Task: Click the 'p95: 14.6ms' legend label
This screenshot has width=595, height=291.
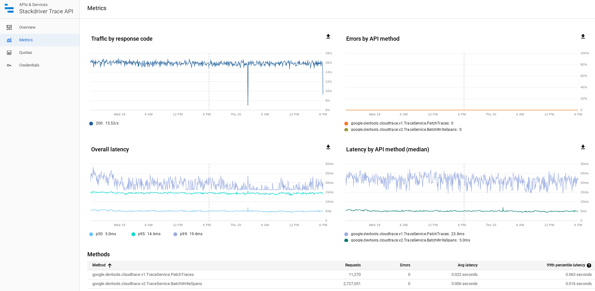Action: [x=149, y=234]
